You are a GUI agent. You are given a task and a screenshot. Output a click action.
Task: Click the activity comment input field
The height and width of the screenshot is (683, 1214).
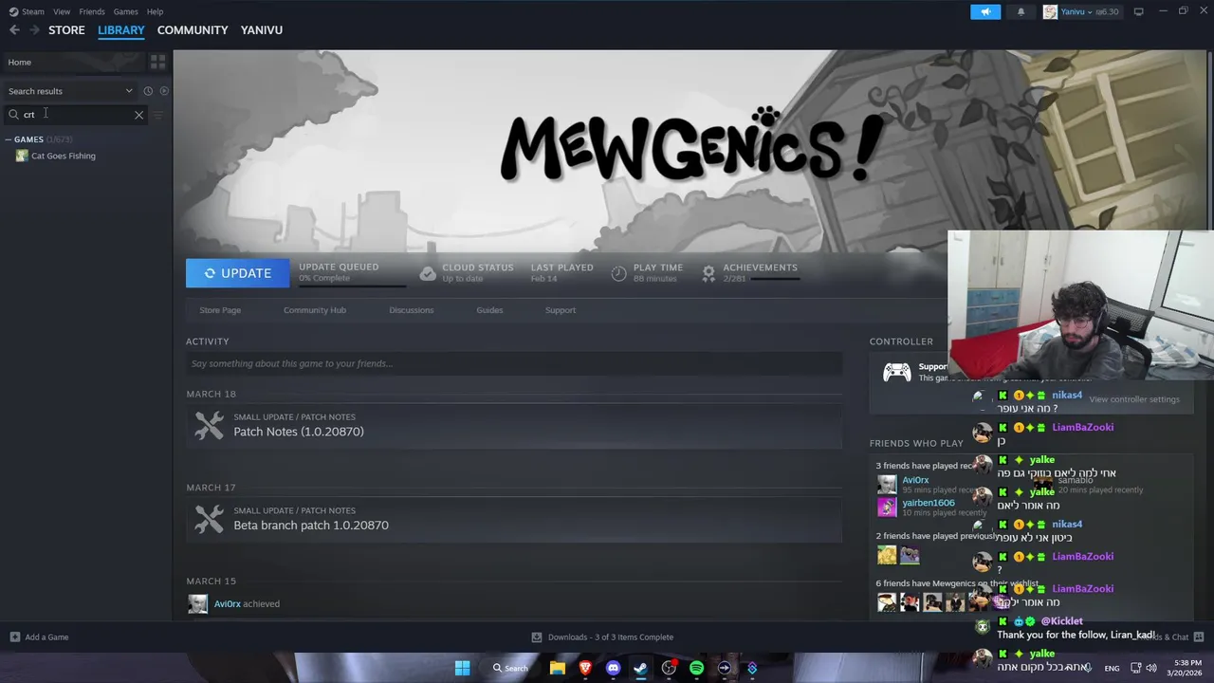(514, 363)
